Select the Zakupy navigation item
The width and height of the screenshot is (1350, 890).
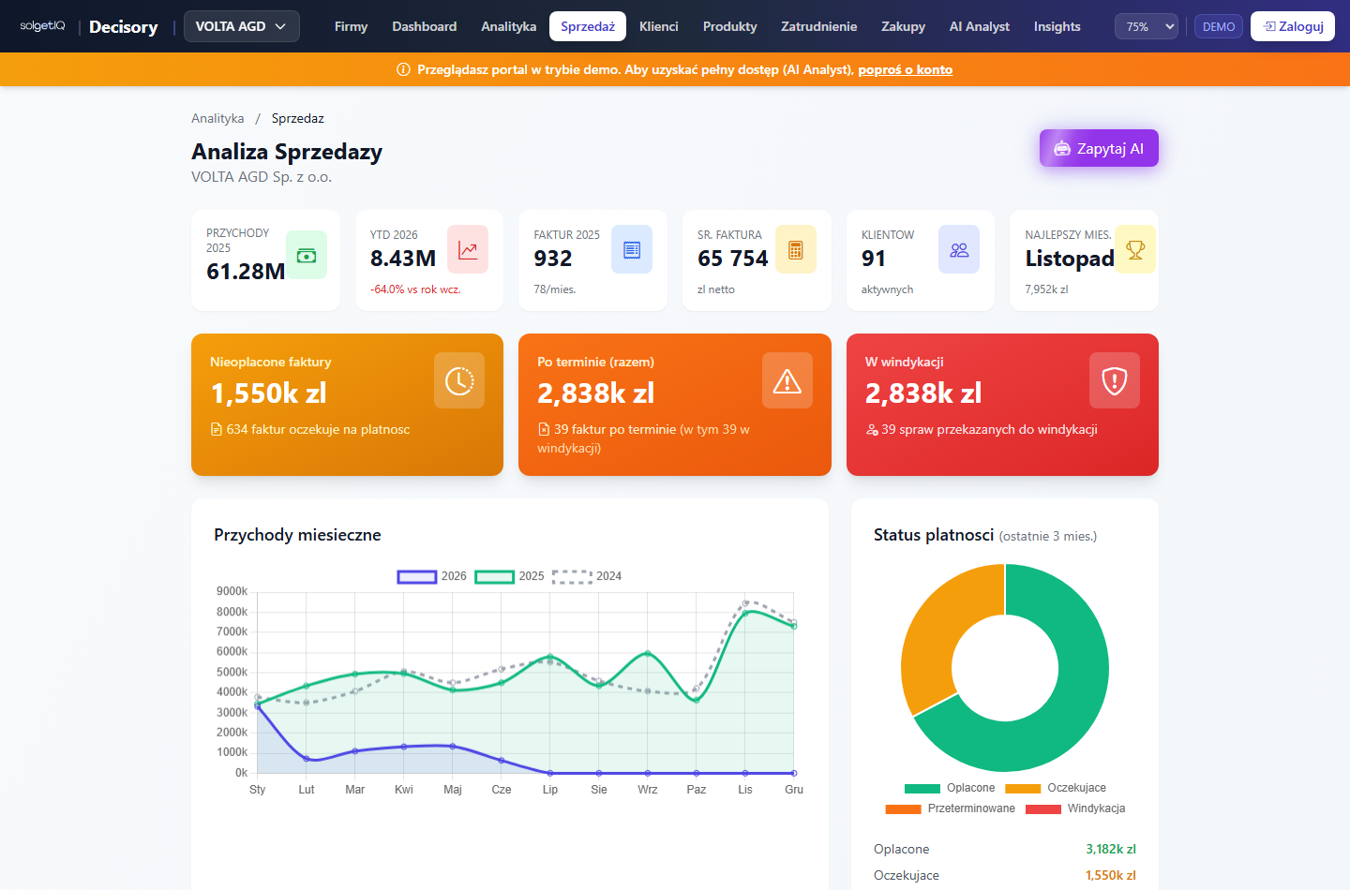tap(903, 26)
